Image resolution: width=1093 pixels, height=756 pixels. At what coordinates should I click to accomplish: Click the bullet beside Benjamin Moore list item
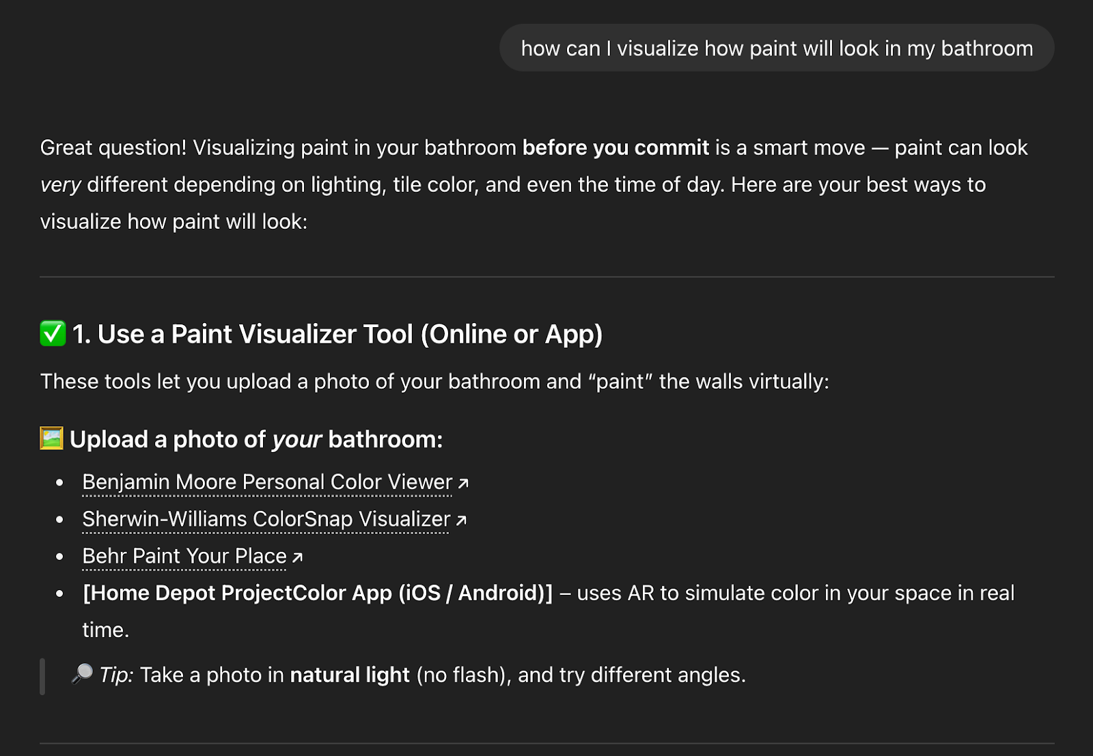click(60, 481)
